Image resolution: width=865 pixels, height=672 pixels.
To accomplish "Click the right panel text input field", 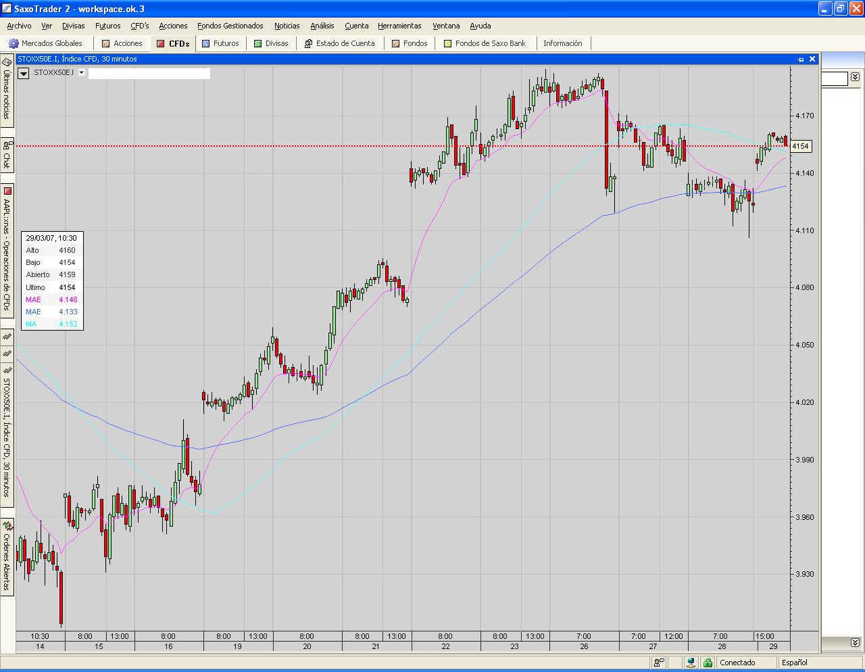I will point(834,79).
